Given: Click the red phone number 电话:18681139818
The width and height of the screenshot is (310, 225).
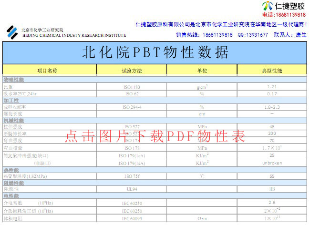Looking at the screenshot, I should tap(284, 15).
